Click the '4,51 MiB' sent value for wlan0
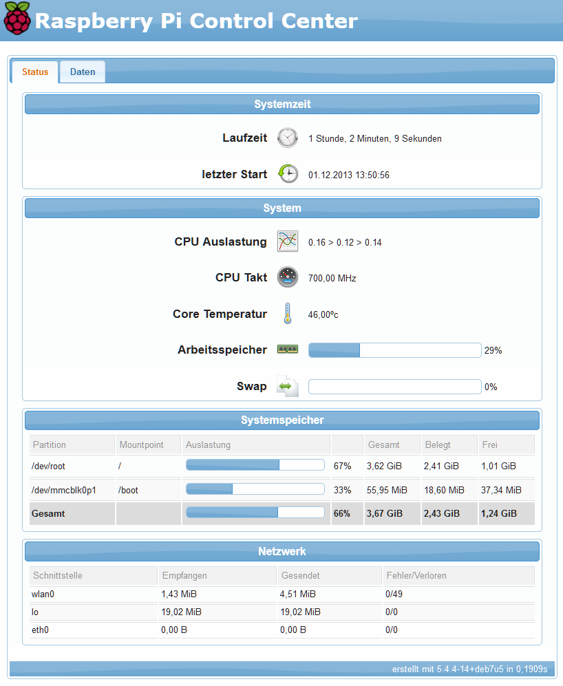The height and width of the screenshot is (686, 563). [298, 594]
